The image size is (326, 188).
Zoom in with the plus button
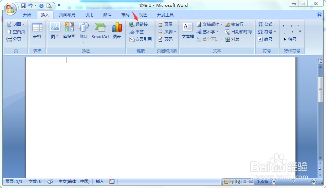pyautogui.click(x=313, y=182)
